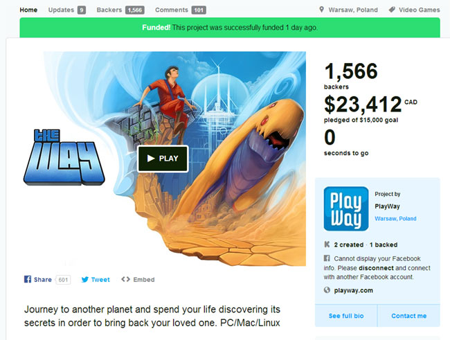Click the See full bio button
This screenshot has height=340, width=450.
click(346, 316)
